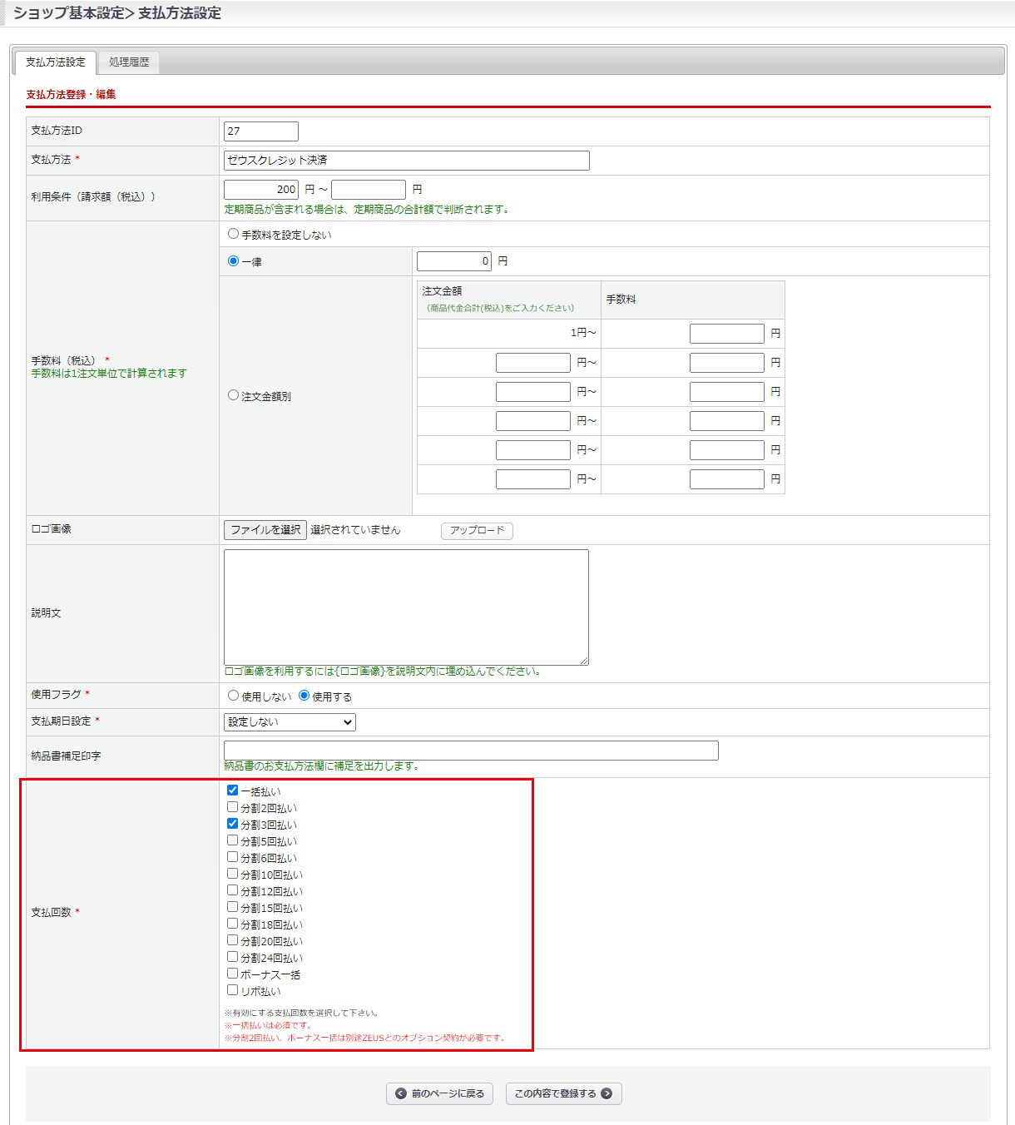Click the 前のページに戻る button

439,1093
